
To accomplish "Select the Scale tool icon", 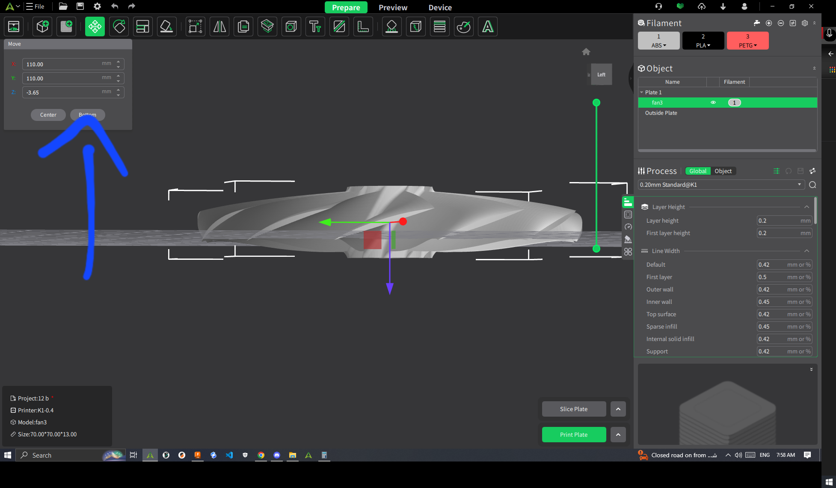I will click(x=196, y=27).
